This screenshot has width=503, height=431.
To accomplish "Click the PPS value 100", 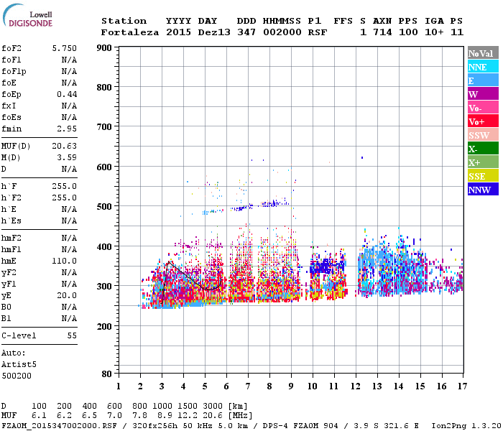I will [x=408, y=32].
